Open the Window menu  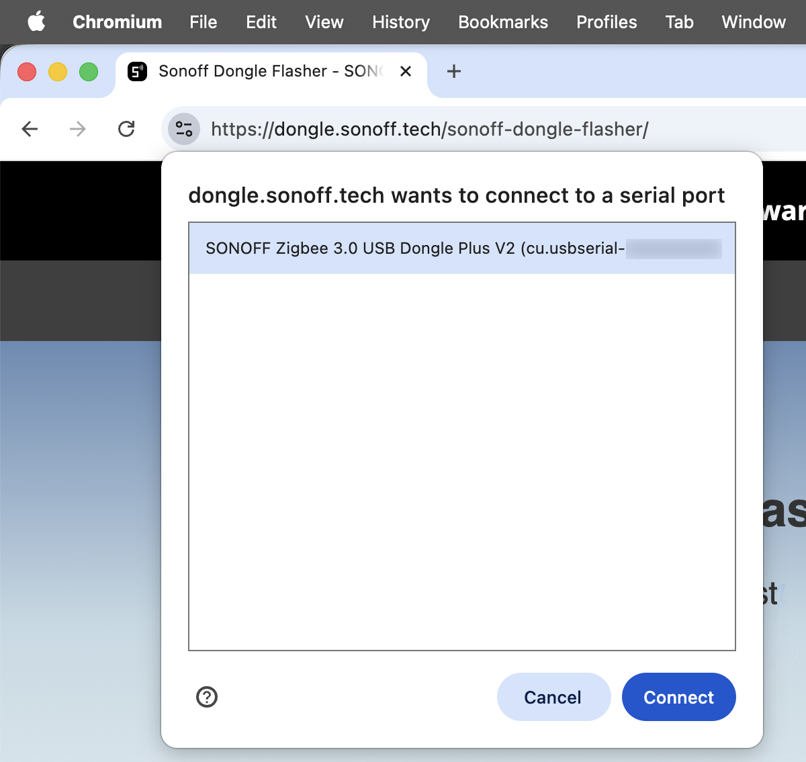coord(753,22)
